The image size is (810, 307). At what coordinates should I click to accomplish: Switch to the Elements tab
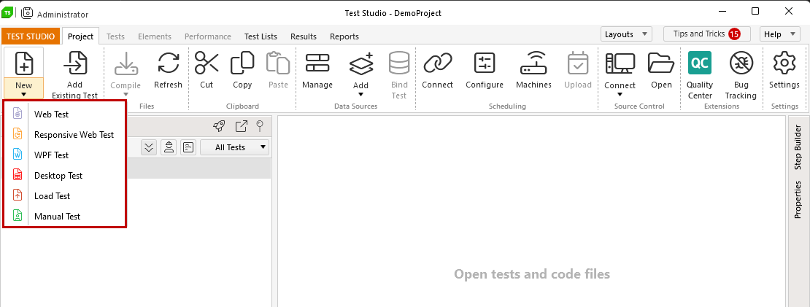coord(155,36)
